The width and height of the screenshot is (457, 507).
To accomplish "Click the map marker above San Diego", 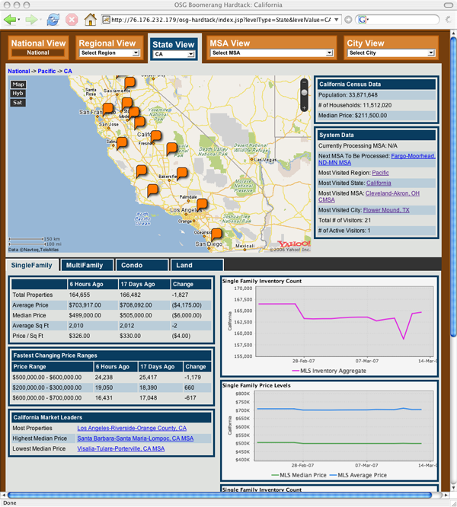I will point(216,234).
